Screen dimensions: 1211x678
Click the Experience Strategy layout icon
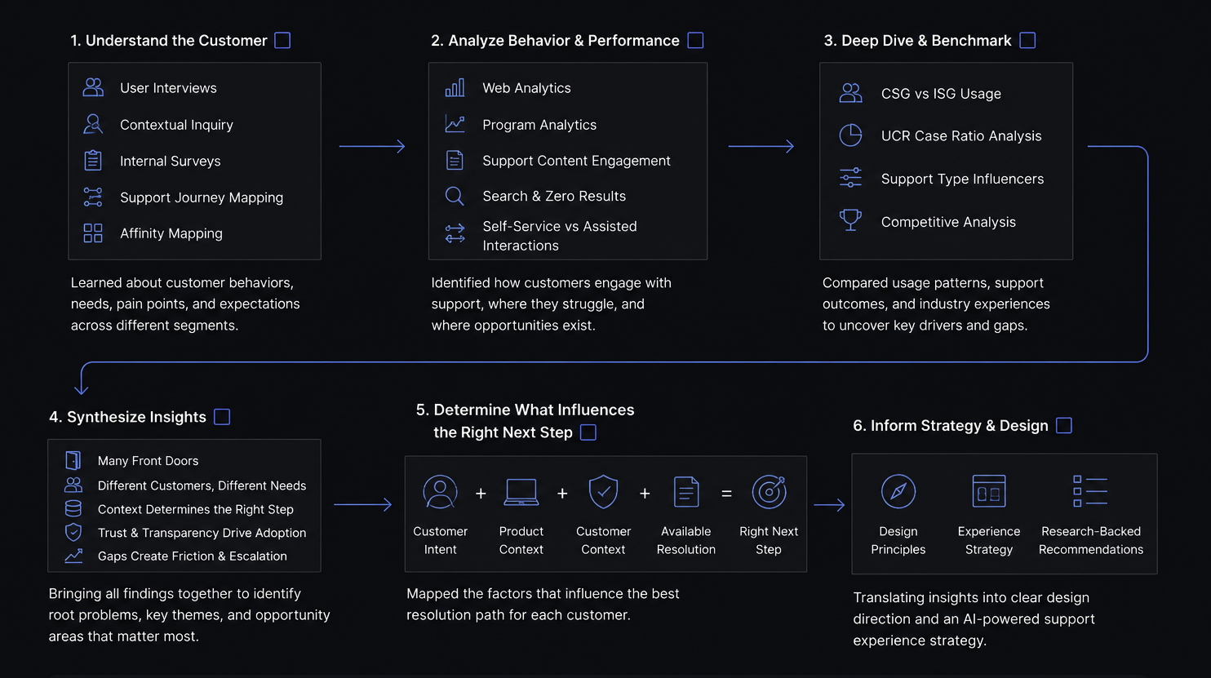(x=989, y=491)
